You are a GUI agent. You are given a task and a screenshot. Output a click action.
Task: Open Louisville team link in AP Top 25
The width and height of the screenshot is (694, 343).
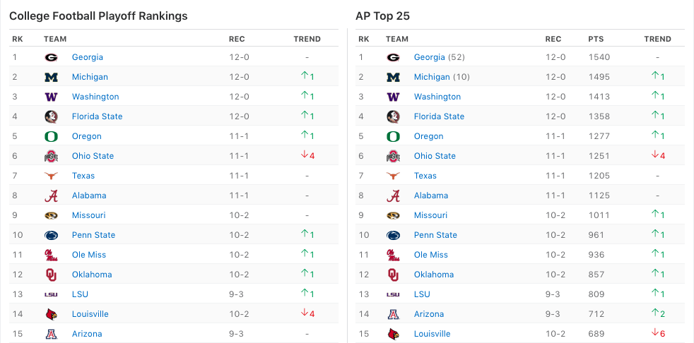pyautogui.click(x=432, y=334)
